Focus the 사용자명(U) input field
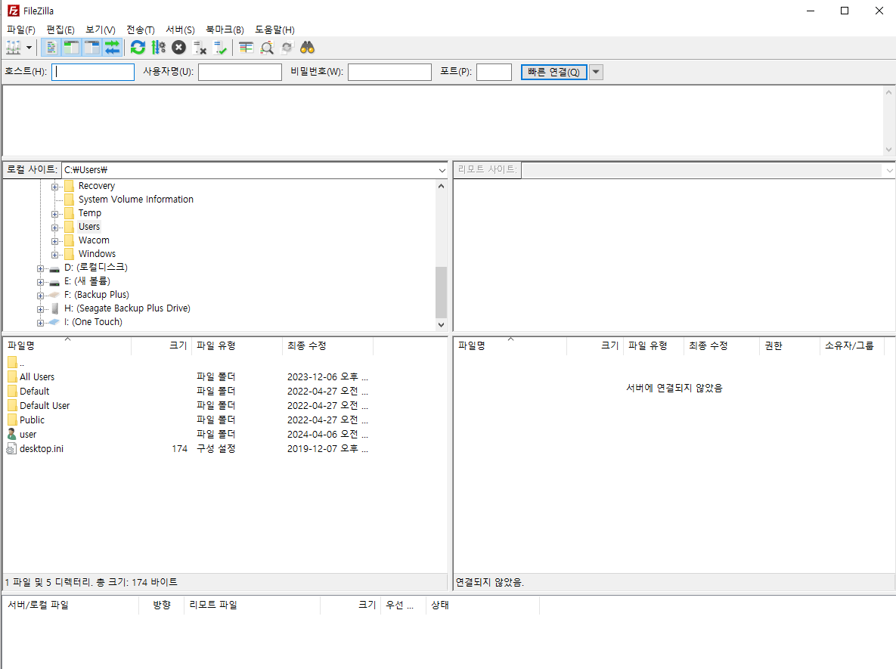The image size is (896, 669). [x=240, y=72]
